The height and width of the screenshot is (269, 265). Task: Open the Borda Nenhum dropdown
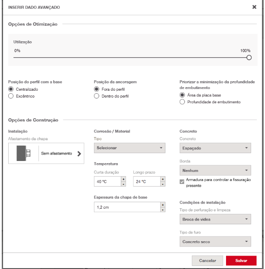point(215,171)
